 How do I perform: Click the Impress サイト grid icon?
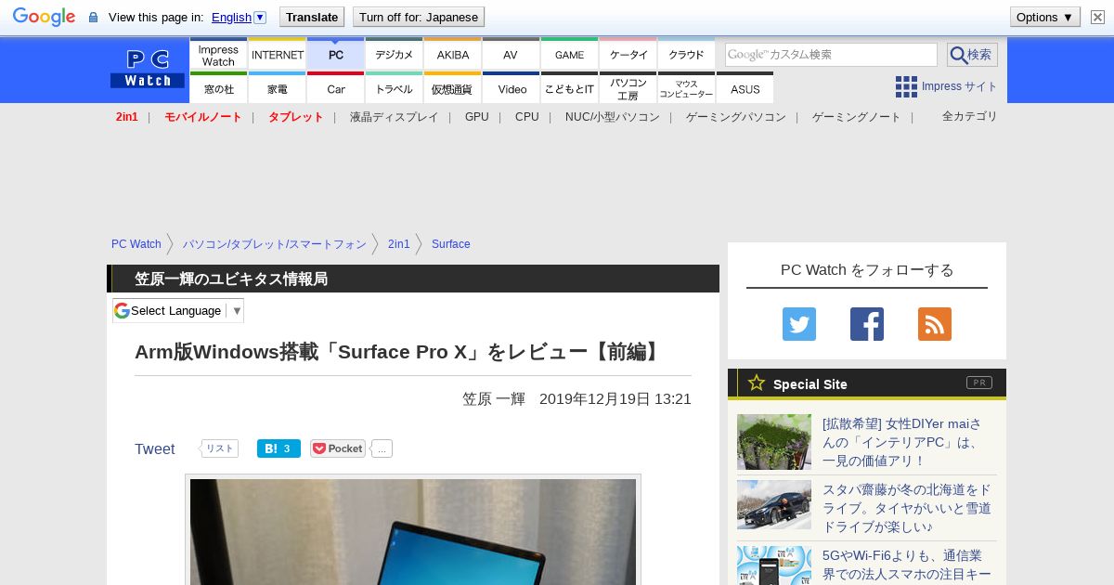pos(906,86)
